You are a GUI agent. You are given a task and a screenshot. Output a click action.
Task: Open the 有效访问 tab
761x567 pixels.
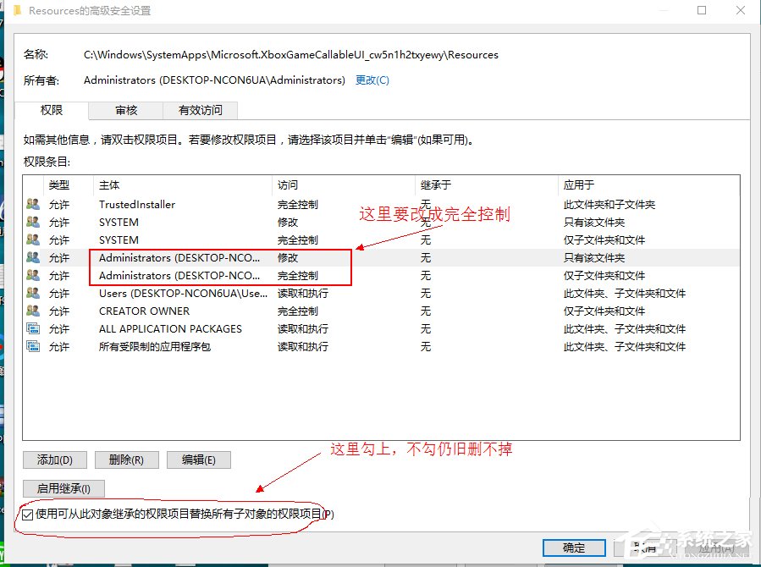coord(201,110)
